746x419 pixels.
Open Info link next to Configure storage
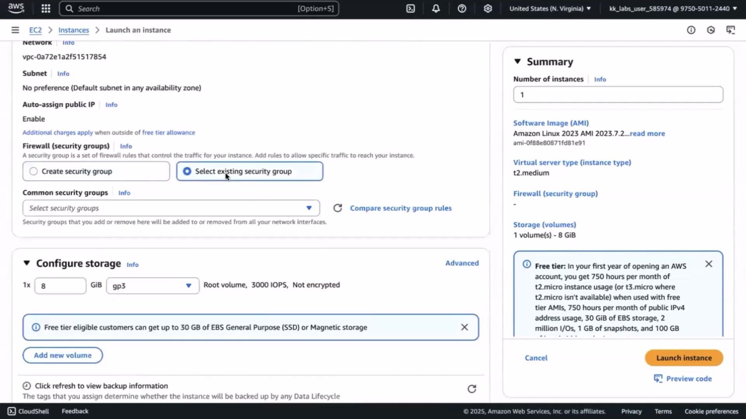coord(132,265)
